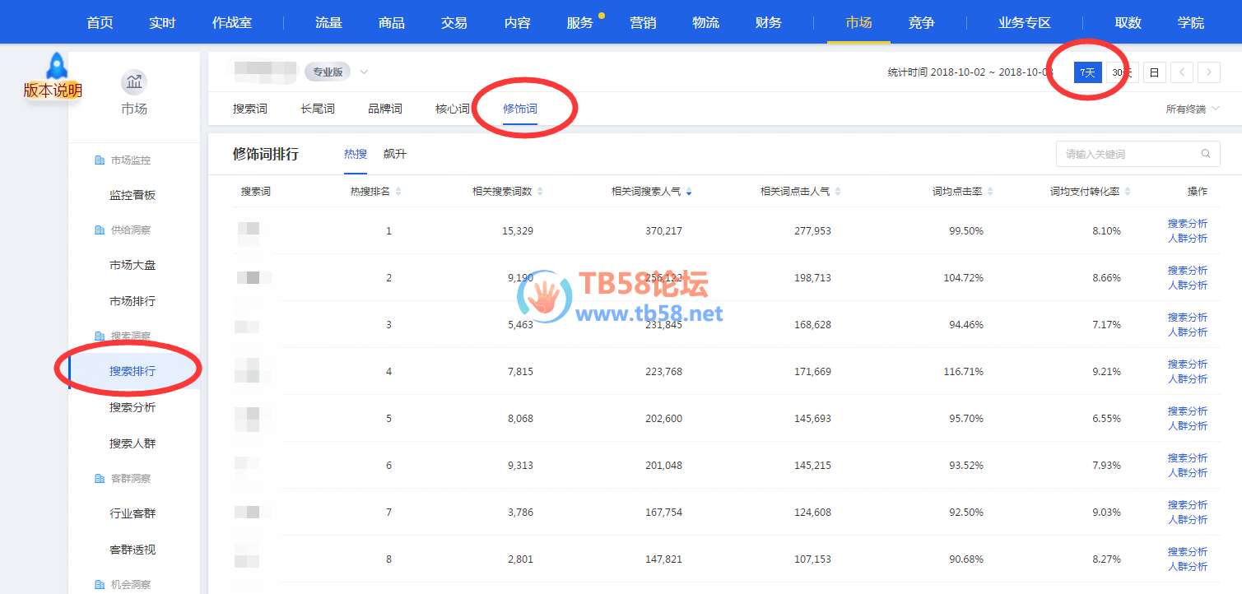The image size is (1242, 594).
Task: Click the keyword search input field
Action: click(1128, 154)
